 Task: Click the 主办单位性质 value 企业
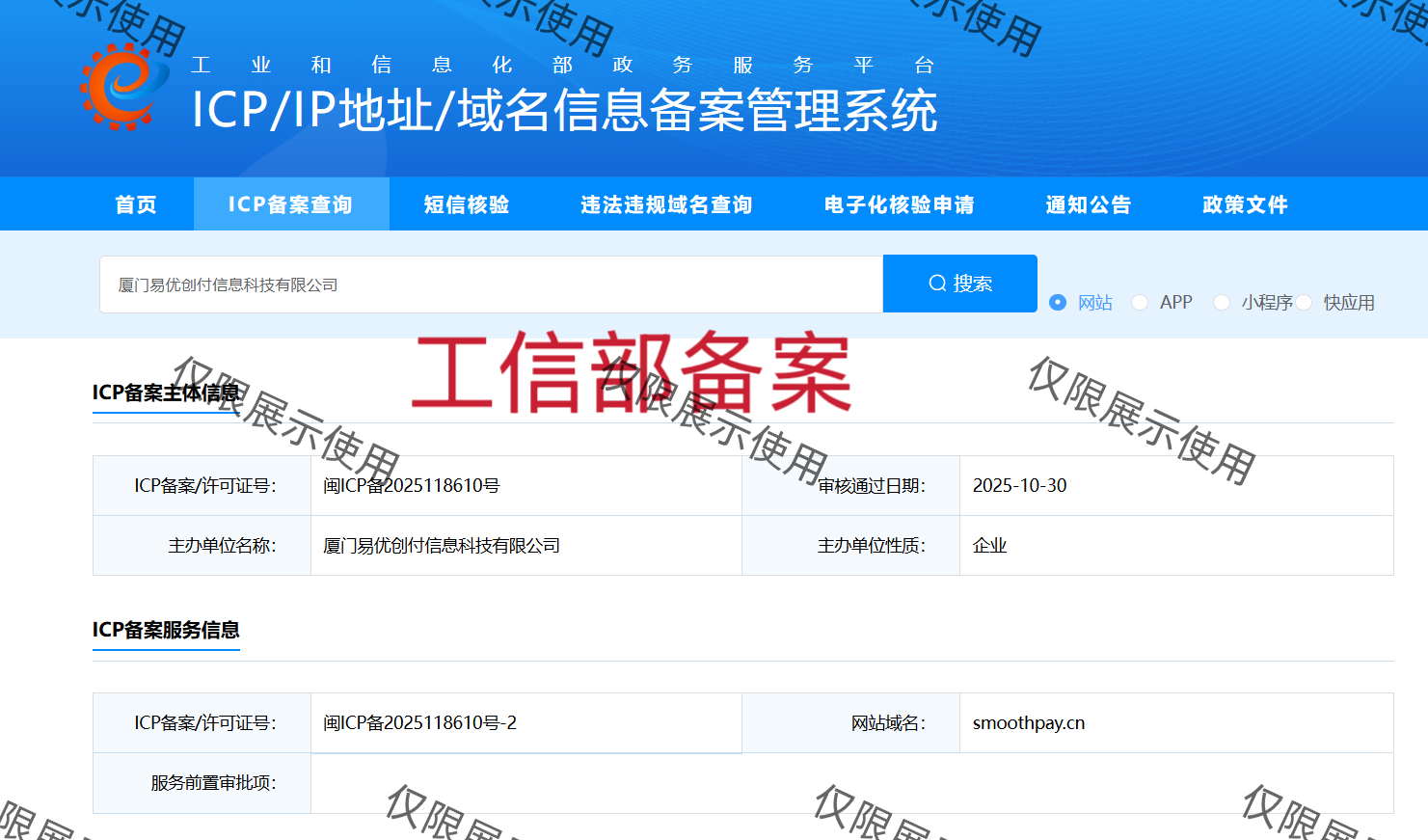click(x=989, y=545)
